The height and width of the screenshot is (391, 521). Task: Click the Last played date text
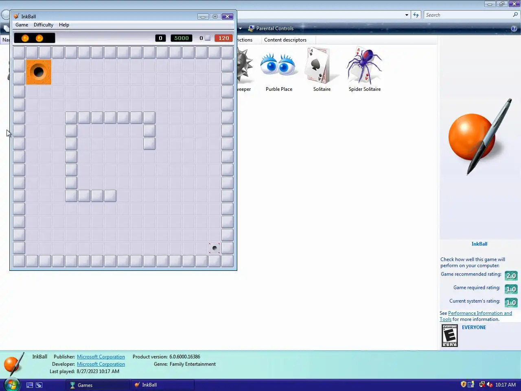84,371
